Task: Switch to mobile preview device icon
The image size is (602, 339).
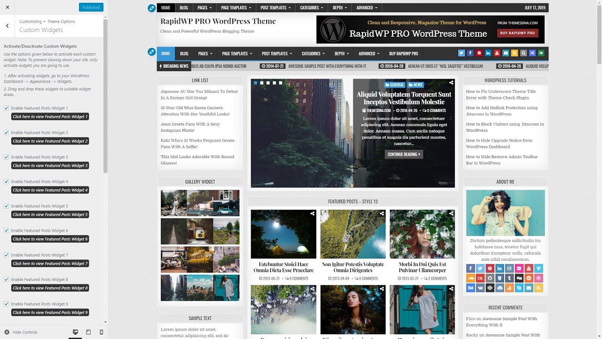Action: coord(101,332)
